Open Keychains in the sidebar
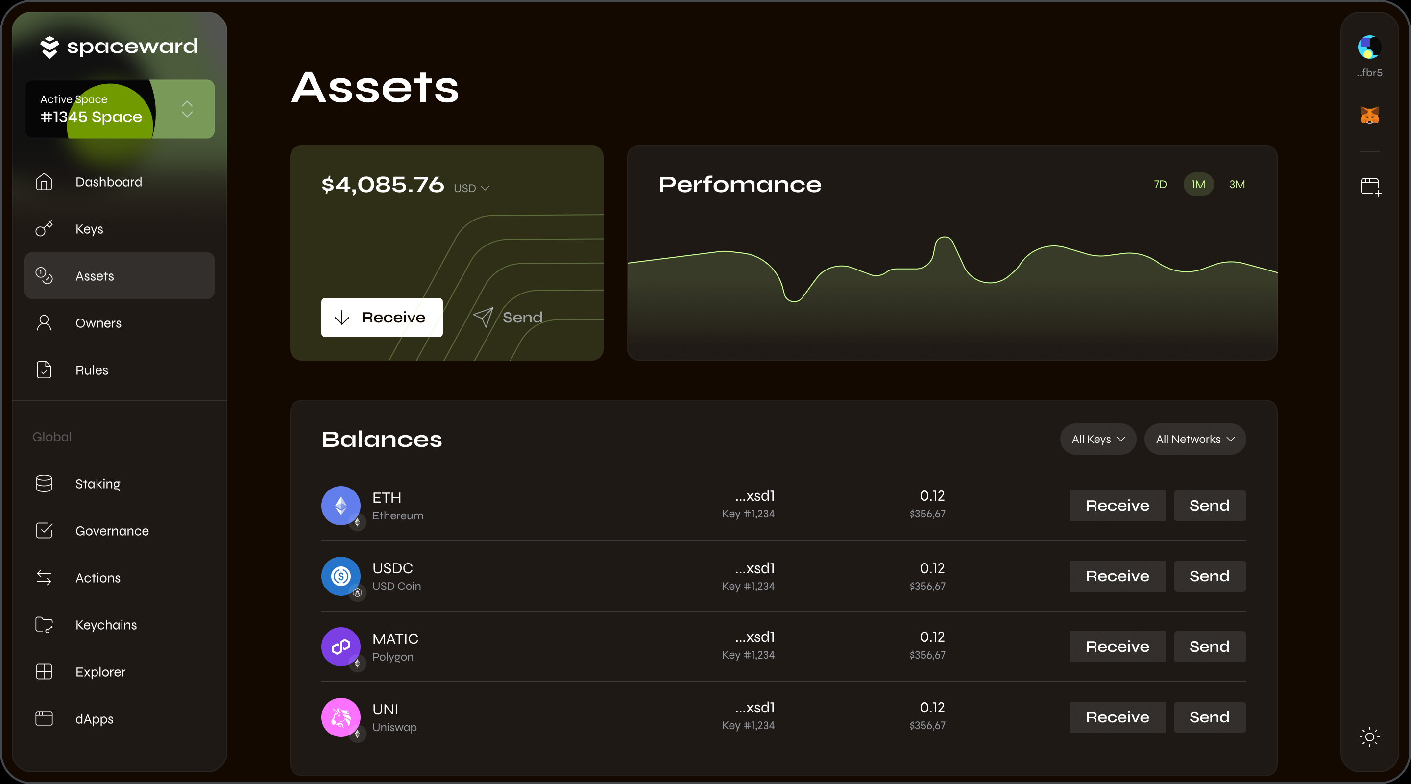This screenshot has width=1411, height=784. [106, 625]
